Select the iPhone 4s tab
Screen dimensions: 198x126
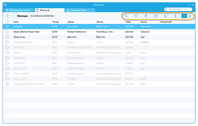[x=50, y=10]
